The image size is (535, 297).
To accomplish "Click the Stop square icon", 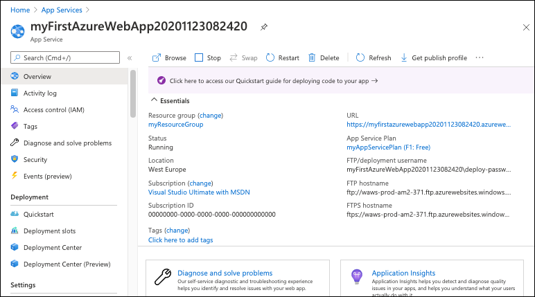I will (199, 57).
